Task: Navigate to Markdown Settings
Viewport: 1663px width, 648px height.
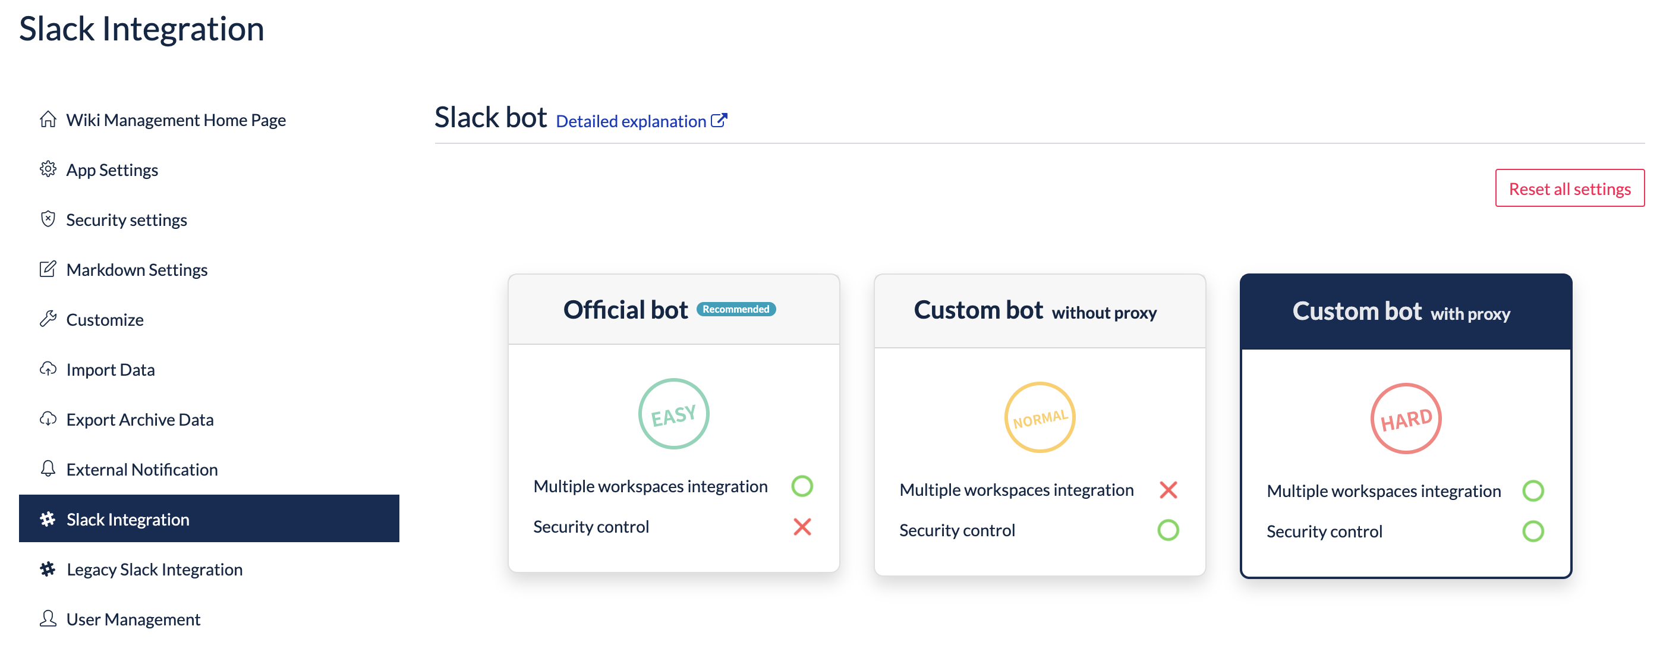Action: (x=209, y=269)
